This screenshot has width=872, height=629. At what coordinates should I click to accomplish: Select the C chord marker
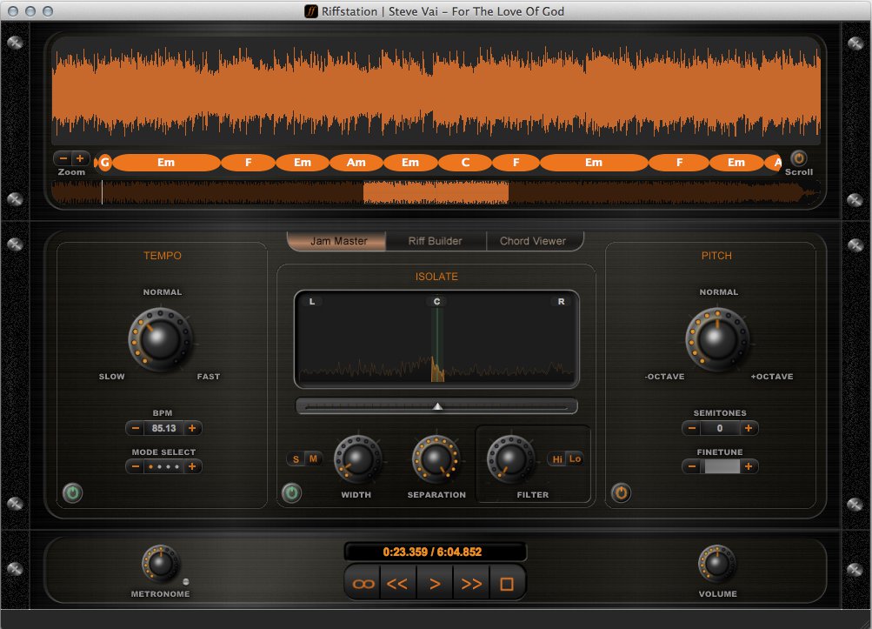(465, 163)
